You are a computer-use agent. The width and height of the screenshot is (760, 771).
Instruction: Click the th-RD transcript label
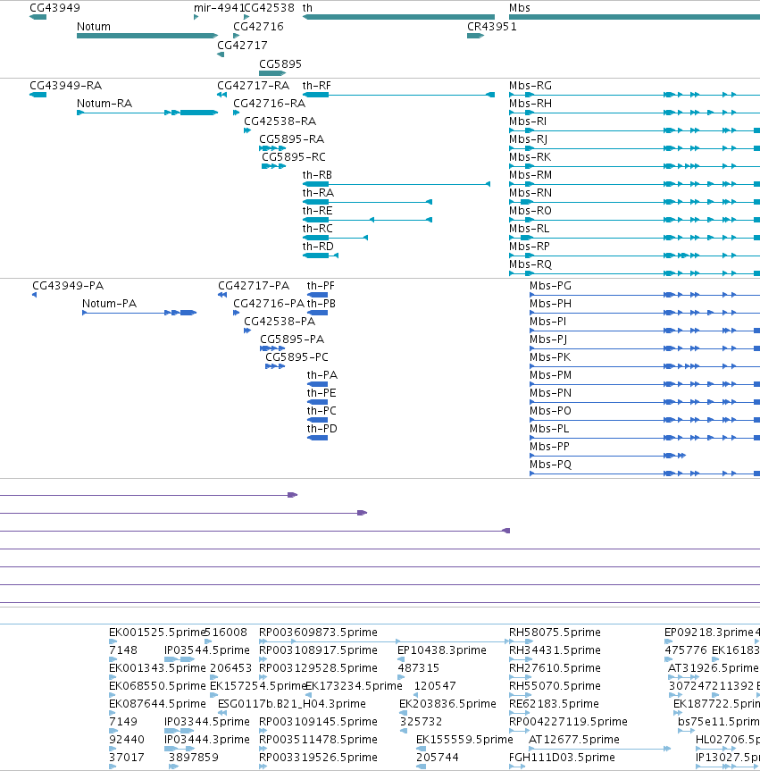click(x=318, y=247)
